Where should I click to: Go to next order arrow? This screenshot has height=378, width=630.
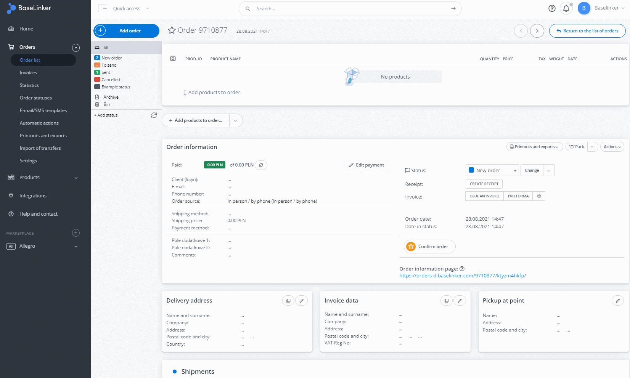pos(537,31)
